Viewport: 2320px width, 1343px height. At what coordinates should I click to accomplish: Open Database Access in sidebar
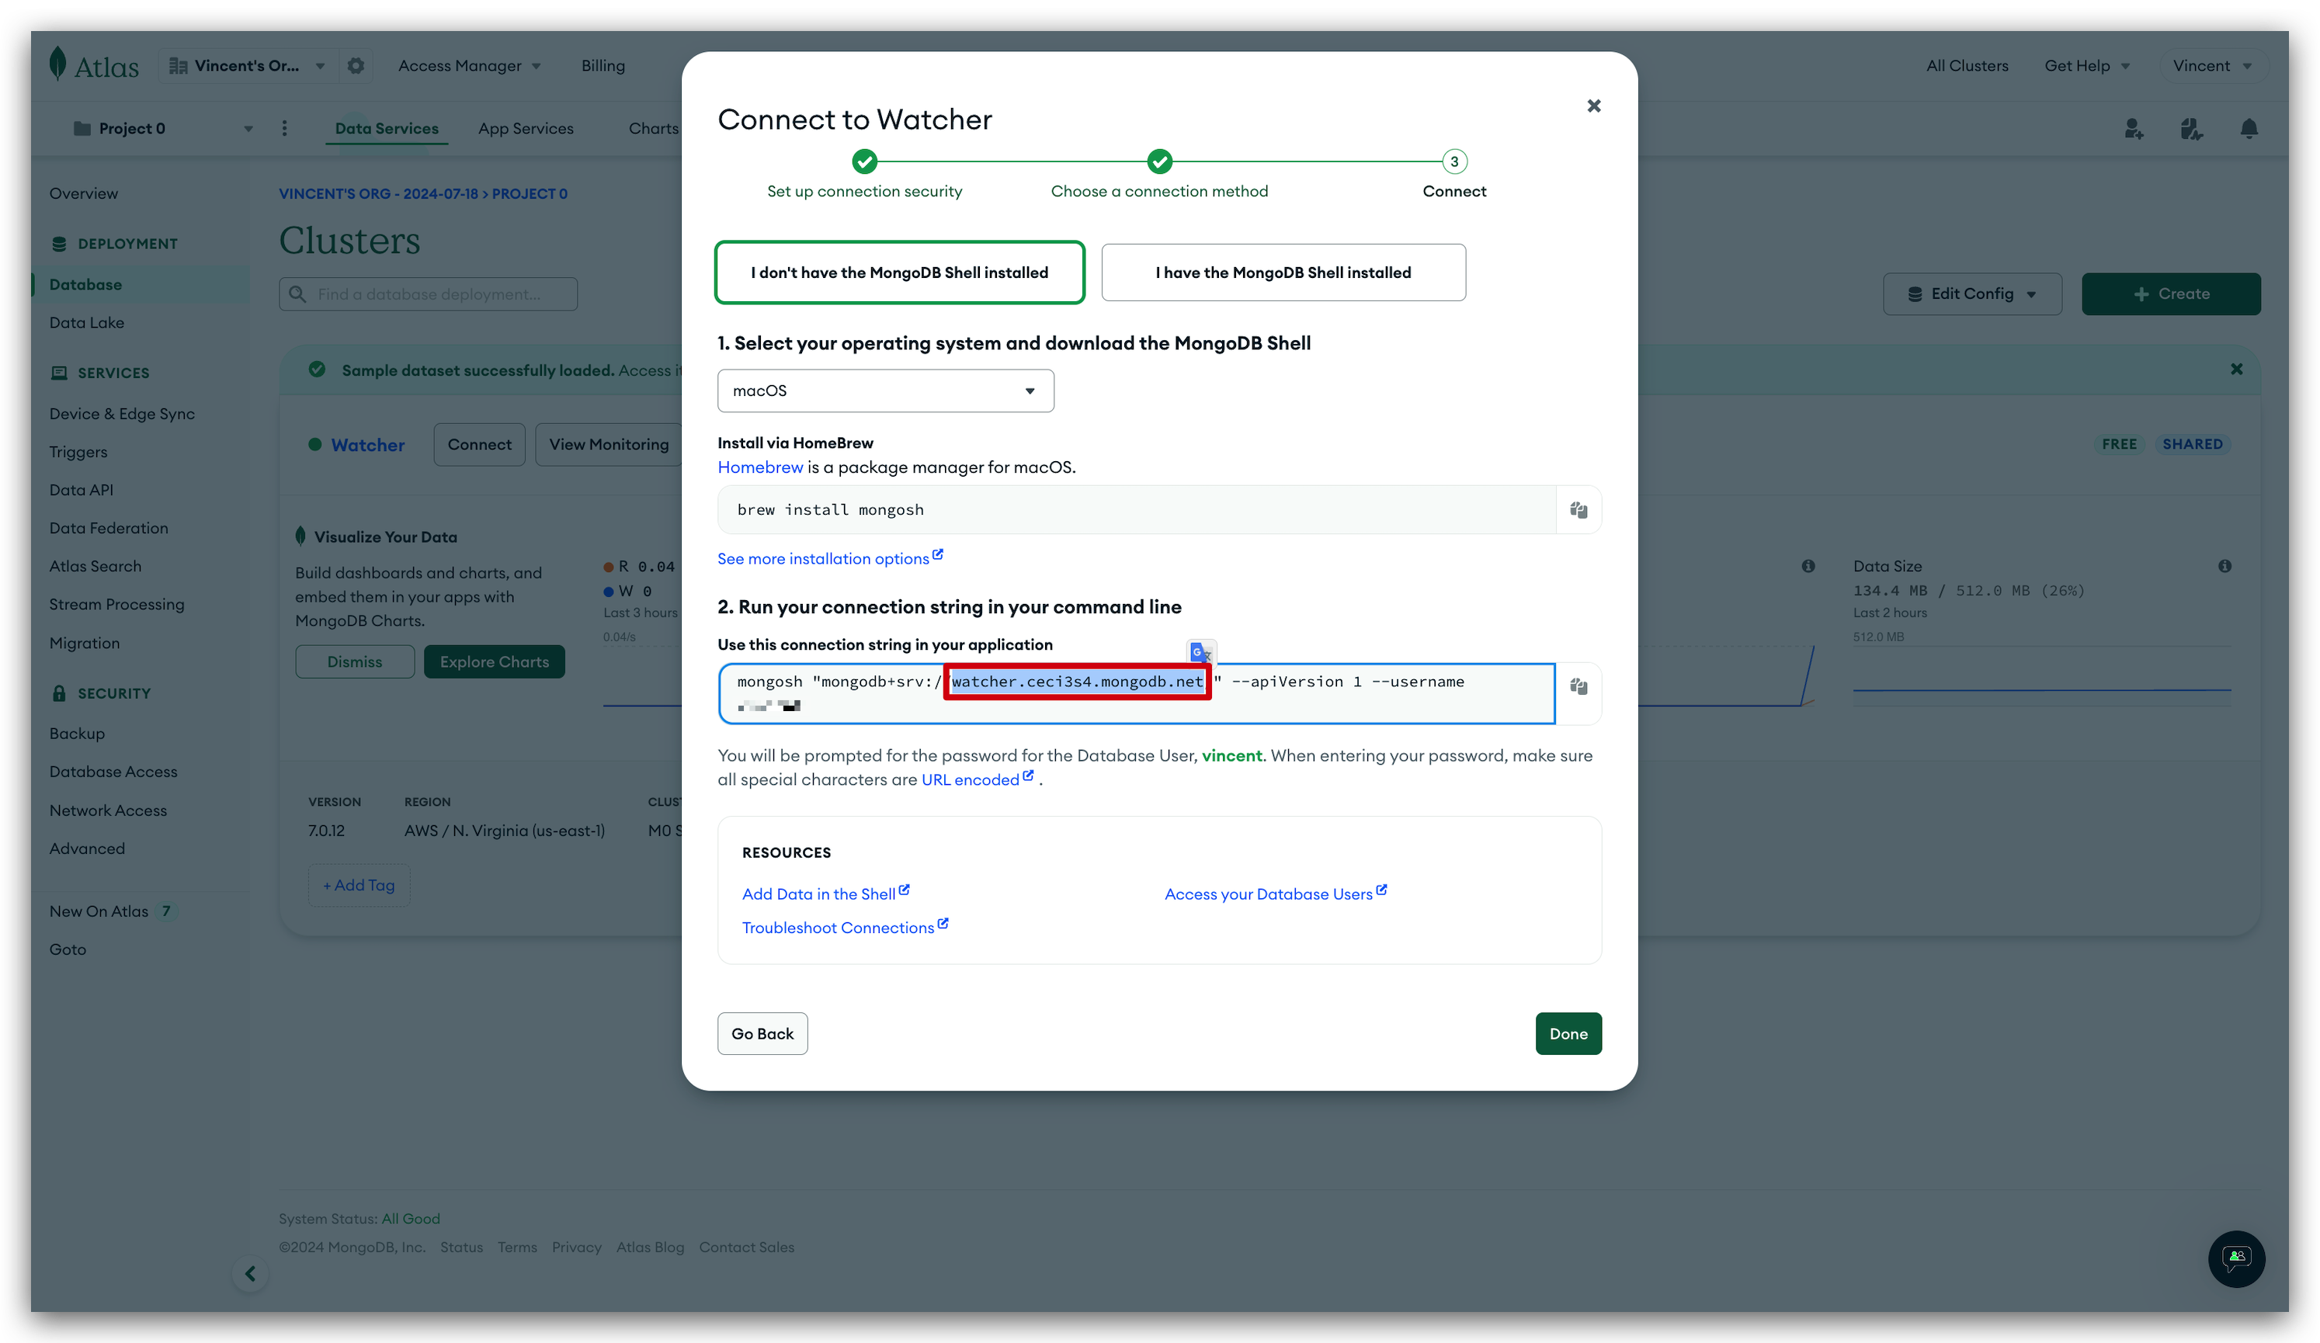coord(113,772)
